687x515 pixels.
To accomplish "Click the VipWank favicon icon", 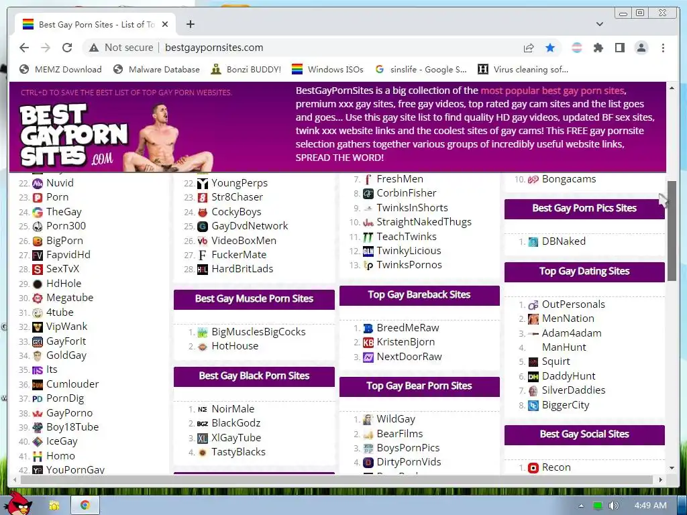I will [x=38, y=327].
